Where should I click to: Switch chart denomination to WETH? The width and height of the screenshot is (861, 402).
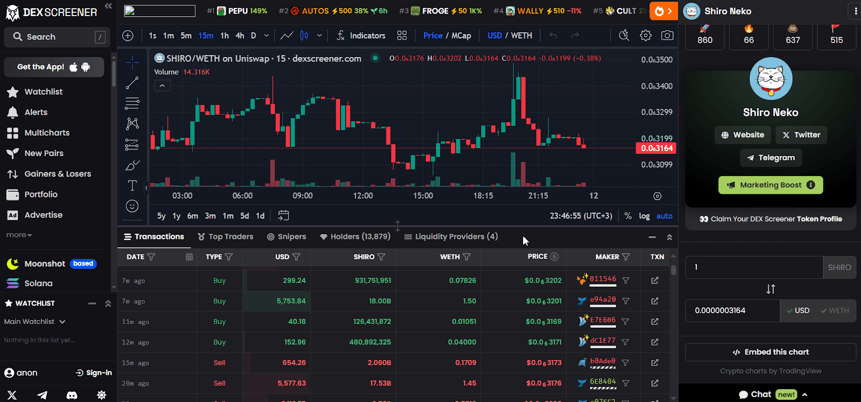click(x=521, y=36)
